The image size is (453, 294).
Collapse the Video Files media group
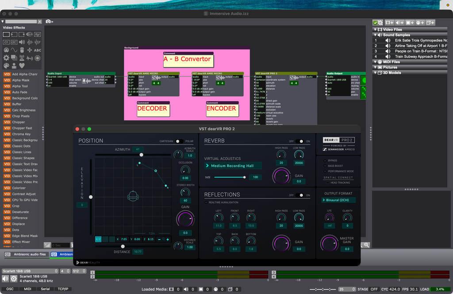pyautogui.click(x=375, y=30)
